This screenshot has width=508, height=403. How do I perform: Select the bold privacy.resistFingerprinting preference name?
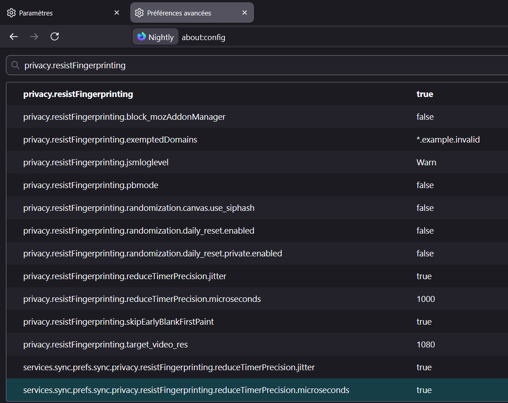[78, 94]
